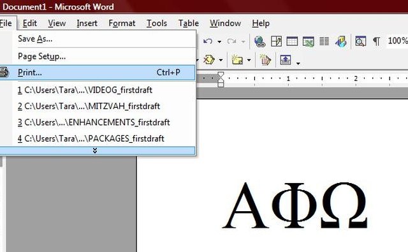Click the Reject Change icon
This screenshot has height=252, width=408.
(x=208, y=59)
